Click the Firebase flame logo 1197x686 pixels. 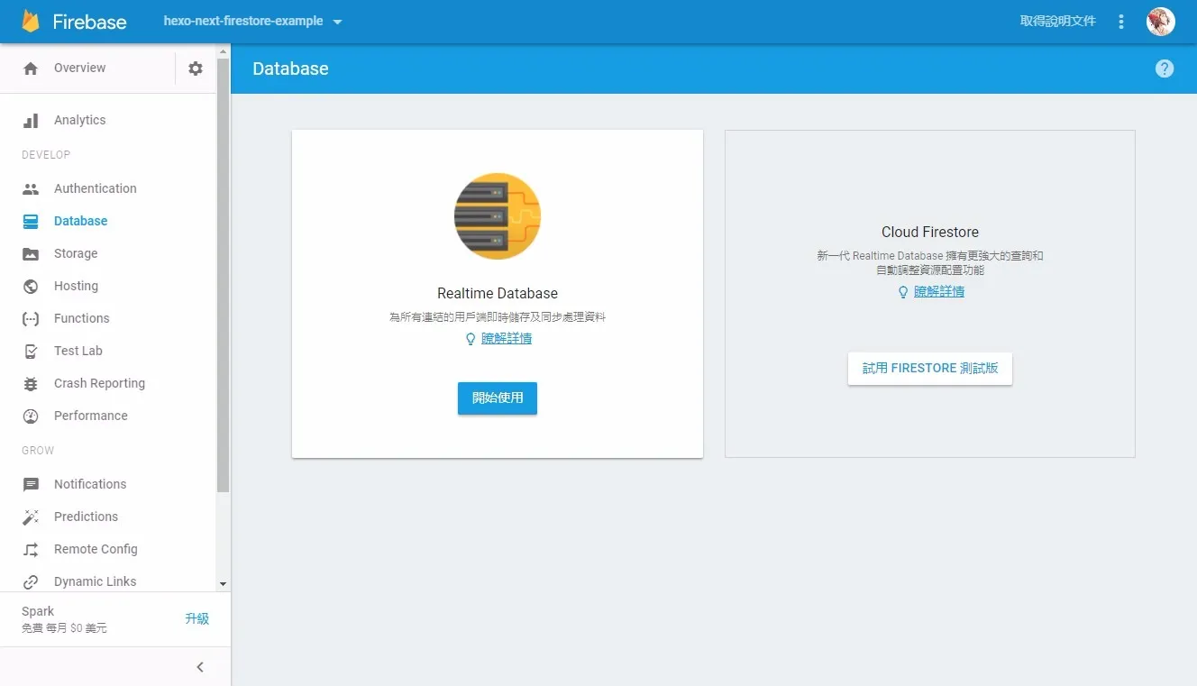32,22
